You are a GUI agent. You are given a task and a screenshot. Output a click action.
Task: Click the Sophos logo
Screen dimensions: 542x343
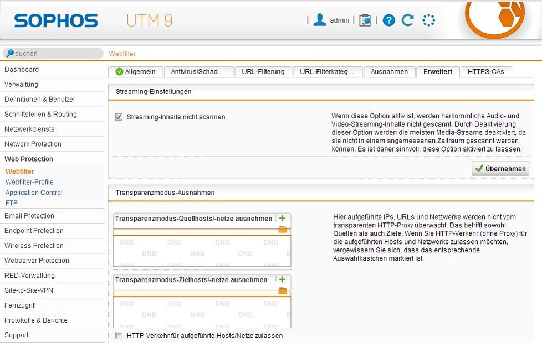[56, 20]
